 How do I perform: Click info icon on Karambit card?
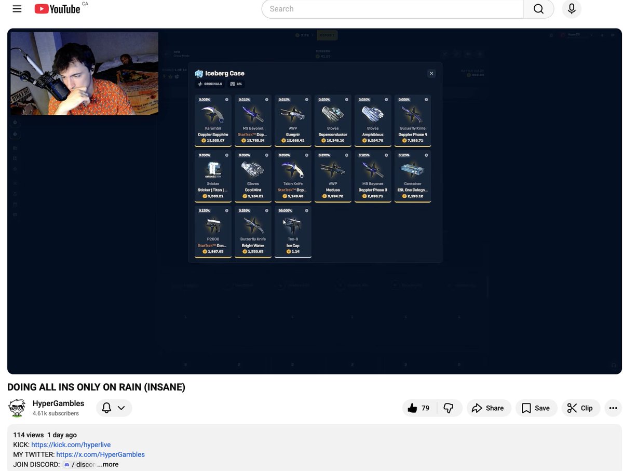coord(226,99)
